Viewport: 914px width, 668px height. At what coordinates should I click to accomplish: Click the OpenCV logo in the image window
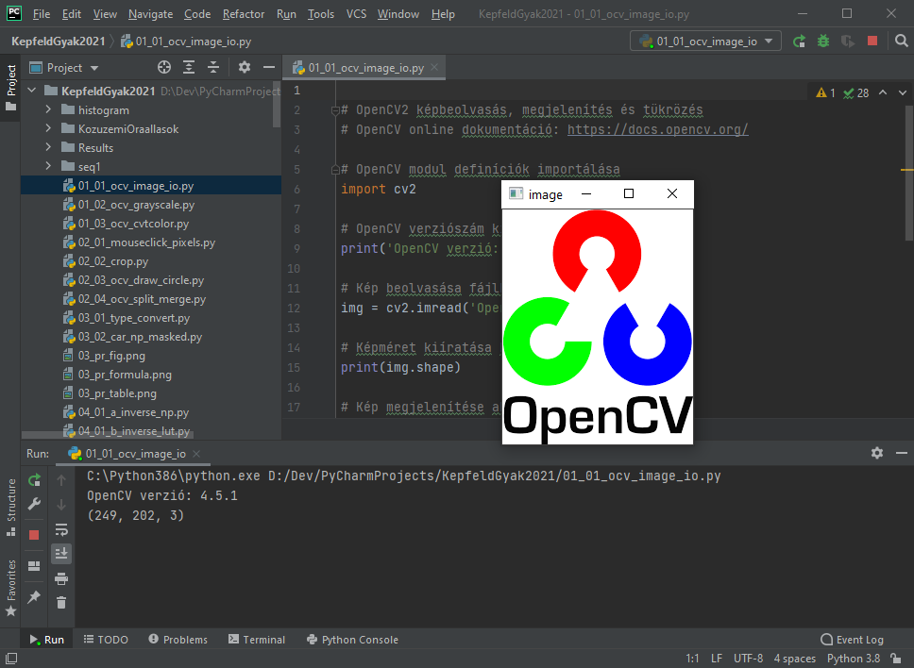[598, 326]
